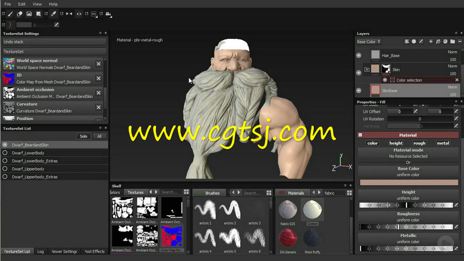Adjust the Roughness slider
Screen dimensions: 464x261
coord(405,227)
